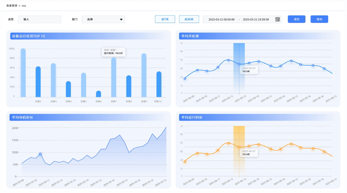Select the bar above 设备9

(x=144, y=75)
